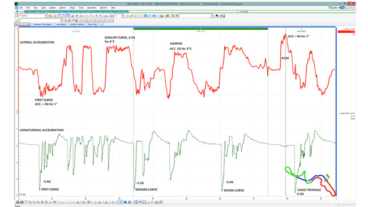Click the blue left arrow toolbar icon
This screenshot has width=368, height=207.
pyautogui.click(x=96, y=16)
